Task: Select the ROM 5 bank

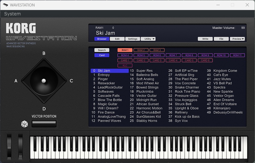Action: pyautogui.click(x=141, y=55)
